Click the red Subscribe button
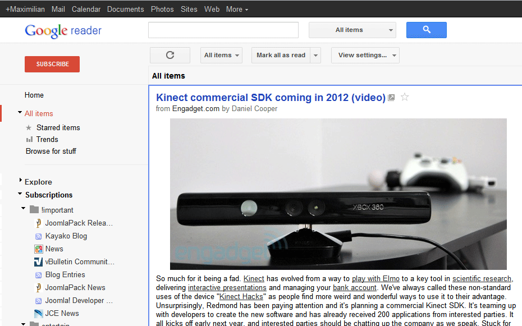Image resolution: width=522 pixels, height=326 pixels. pos(52,64)
